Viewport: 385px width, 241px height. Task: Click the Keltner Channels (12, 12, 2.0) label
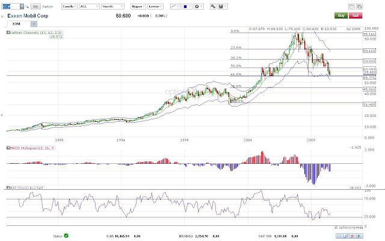[36, 33]
